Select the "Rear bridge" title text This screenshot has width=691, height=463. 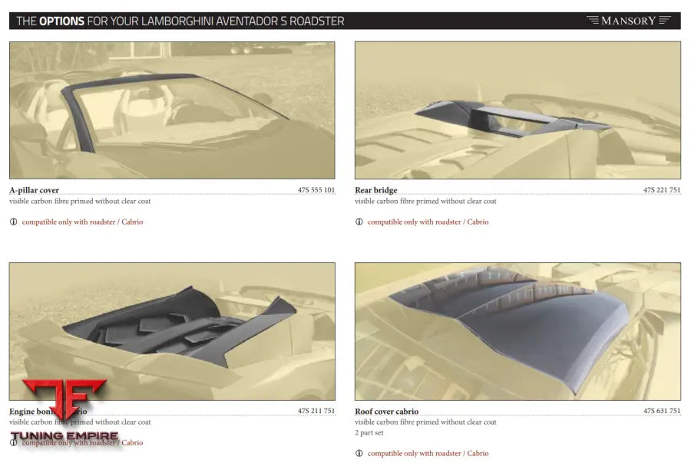[376, 190]
